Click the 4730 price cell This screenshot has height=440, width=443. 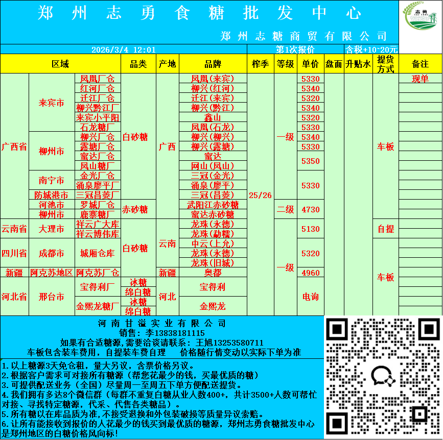[310, 209]
